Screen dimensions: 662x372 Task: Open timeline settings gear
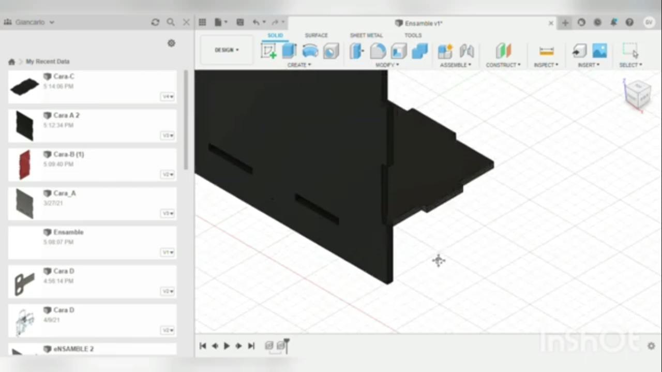click(651, 346)
